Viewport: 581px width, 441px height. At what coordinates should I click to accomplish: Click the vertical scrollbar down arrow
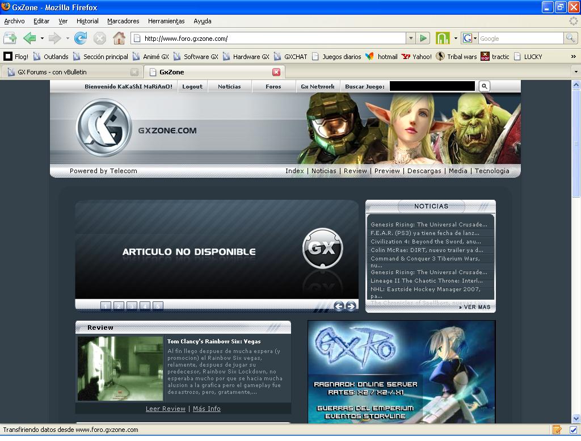point(576,418)
